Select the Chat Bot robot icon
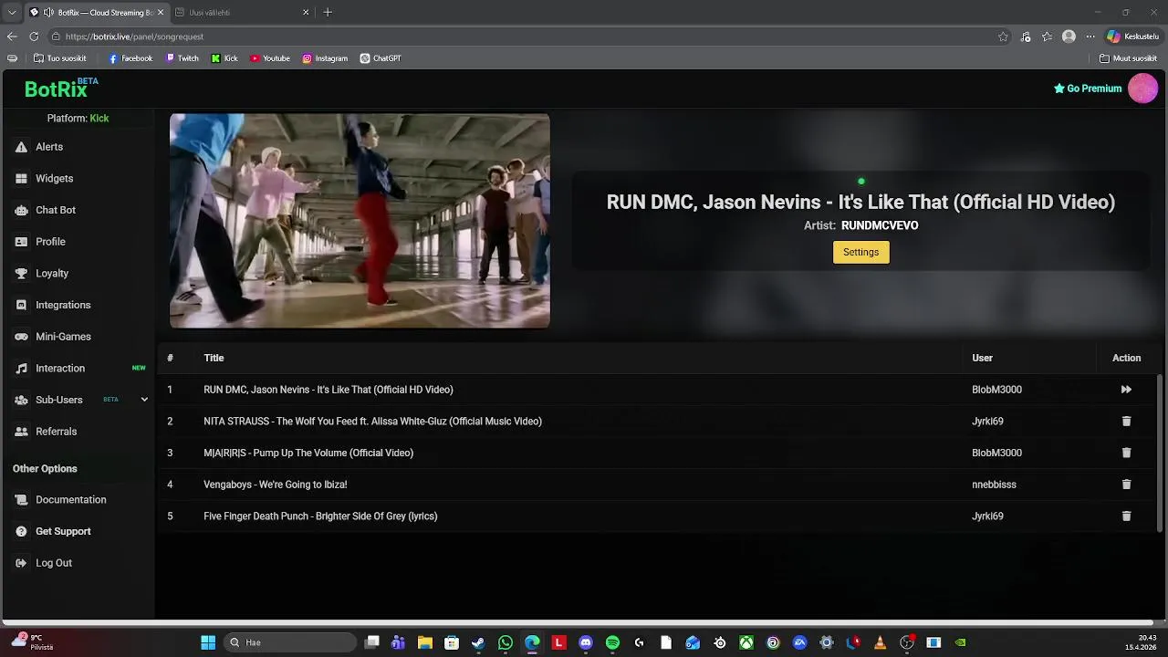The height and width of the screenshot is (657, 1168). [x=21, y=210]
